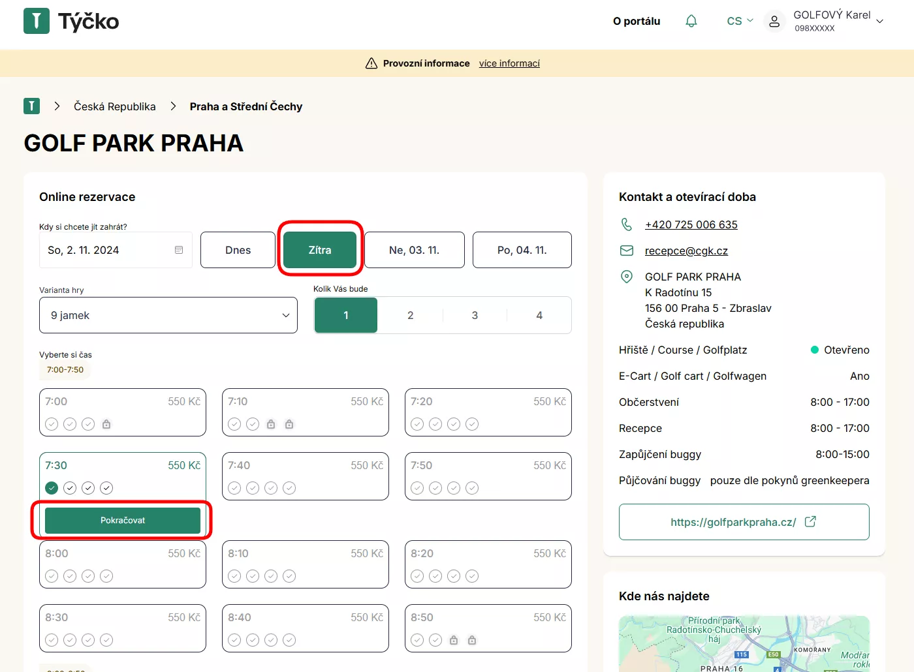Click the user profile avatar icon
This screenshot has height=672, width=914.
pyautogui.click(x=774, y=21)
